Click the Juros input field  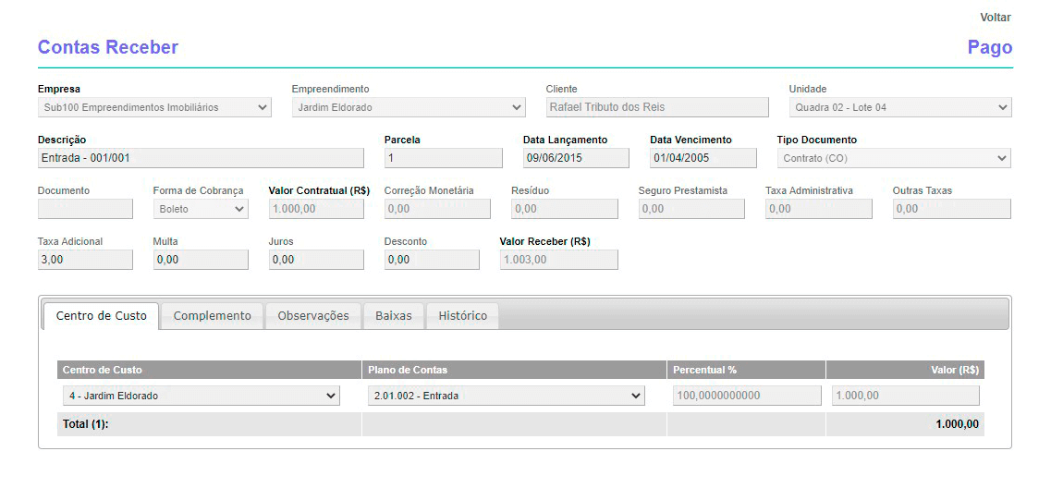[x=316, y=260]
